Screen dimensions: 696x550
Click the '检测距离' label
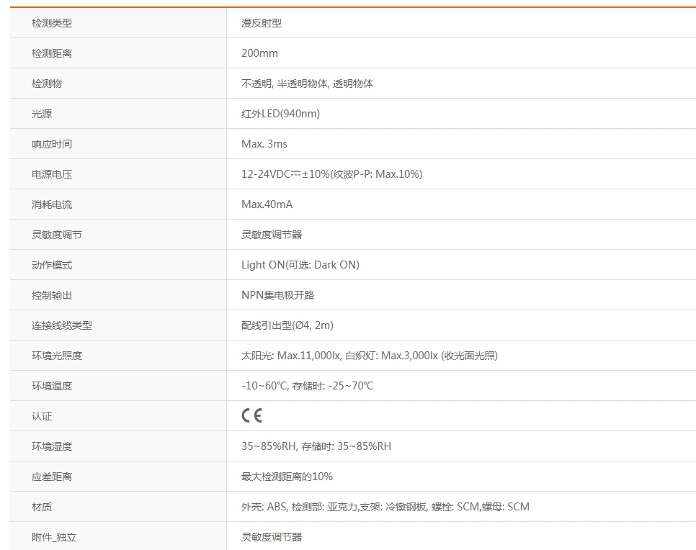point(51,53)
